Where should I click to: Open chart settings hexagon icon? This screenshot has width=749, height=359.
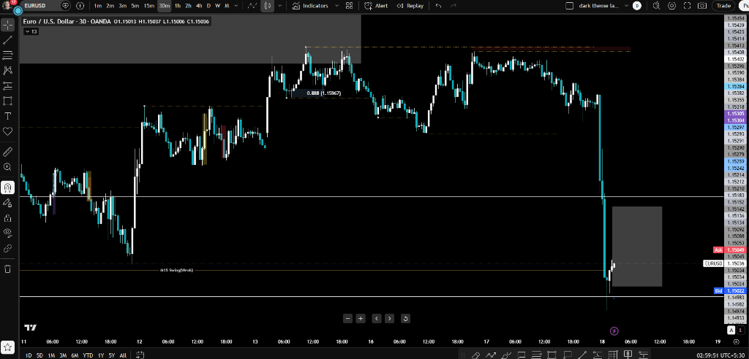click(671, 6)
